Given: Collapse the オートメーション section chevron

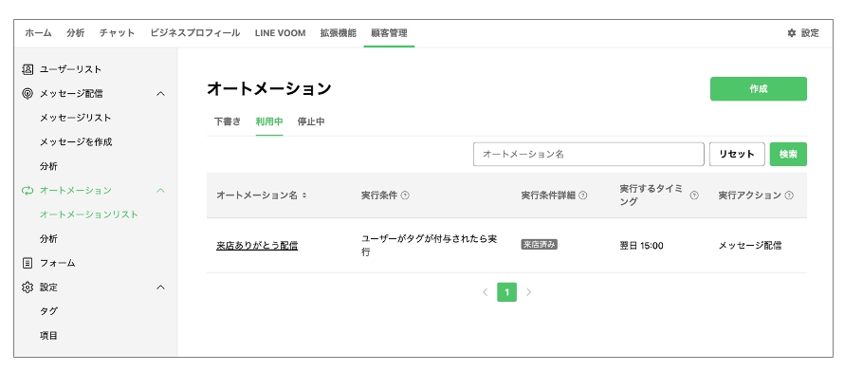Looking at the screenshot, I should pyautogui.click(x=160, y=191).
